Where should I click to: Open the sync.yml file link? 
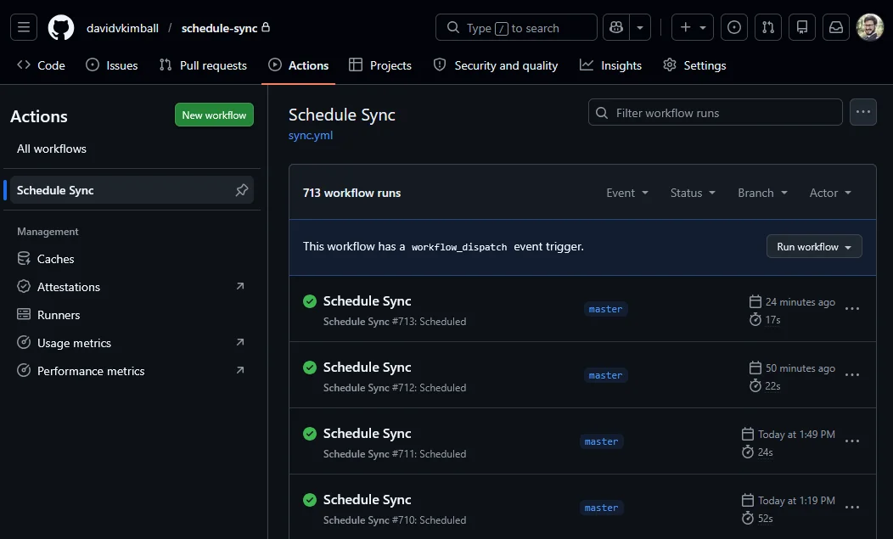(x=311, y=134)
